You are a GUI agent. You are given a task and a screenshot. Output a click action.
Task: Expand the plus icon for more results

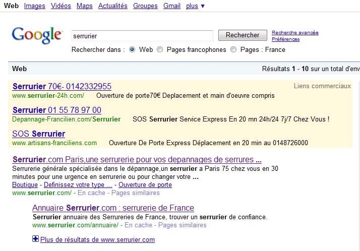pos(35,239)
